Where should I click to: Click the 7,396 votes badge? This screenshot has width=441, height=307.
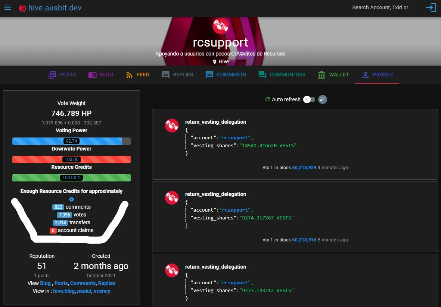[64, 215]
